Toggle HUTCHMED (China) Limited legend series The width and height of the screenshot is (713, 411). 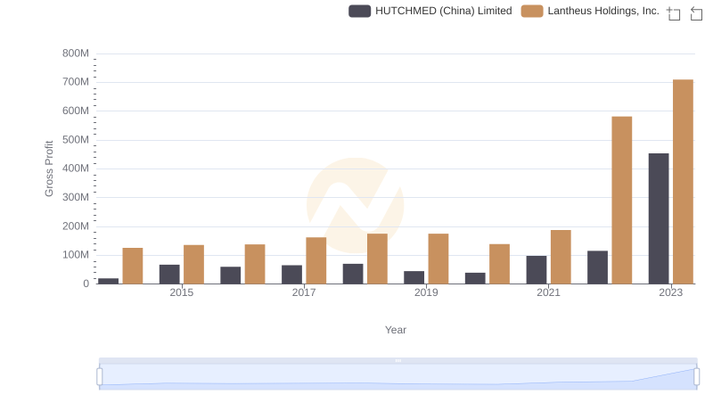point(430,11)
